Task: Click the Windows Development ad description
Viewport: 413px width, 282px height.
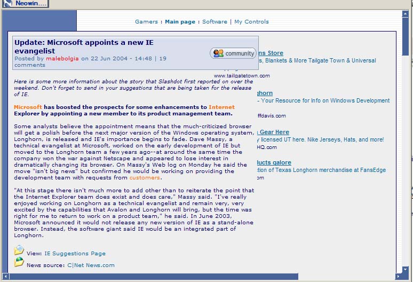Action: (324, 100)
